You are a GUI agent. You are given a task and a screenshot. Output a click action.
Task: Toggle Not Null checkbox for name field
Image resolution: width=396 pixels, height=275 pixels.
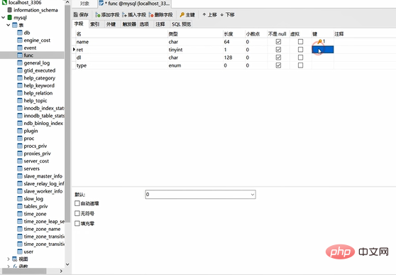pos(278,41)
